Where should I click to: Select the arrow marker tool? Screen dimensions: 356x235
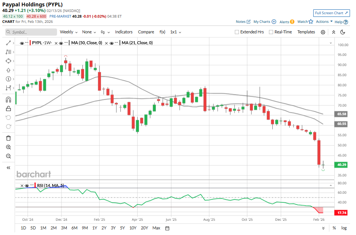pos(8,70)
